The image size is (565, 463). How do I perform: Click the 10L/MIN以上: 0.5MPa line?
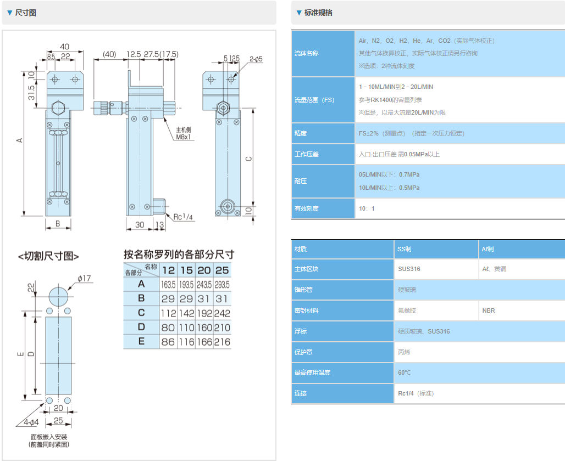coord(389,188)
